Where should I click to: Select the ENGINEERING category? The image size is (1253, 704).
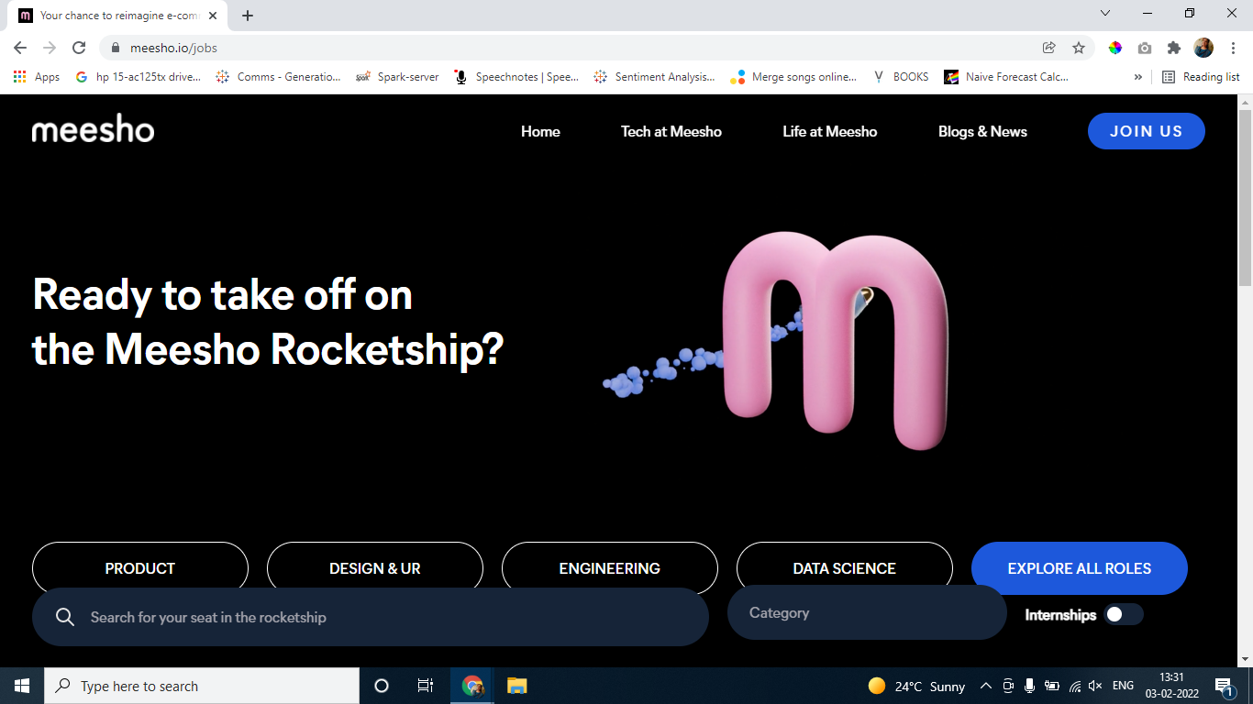point(610,568)
